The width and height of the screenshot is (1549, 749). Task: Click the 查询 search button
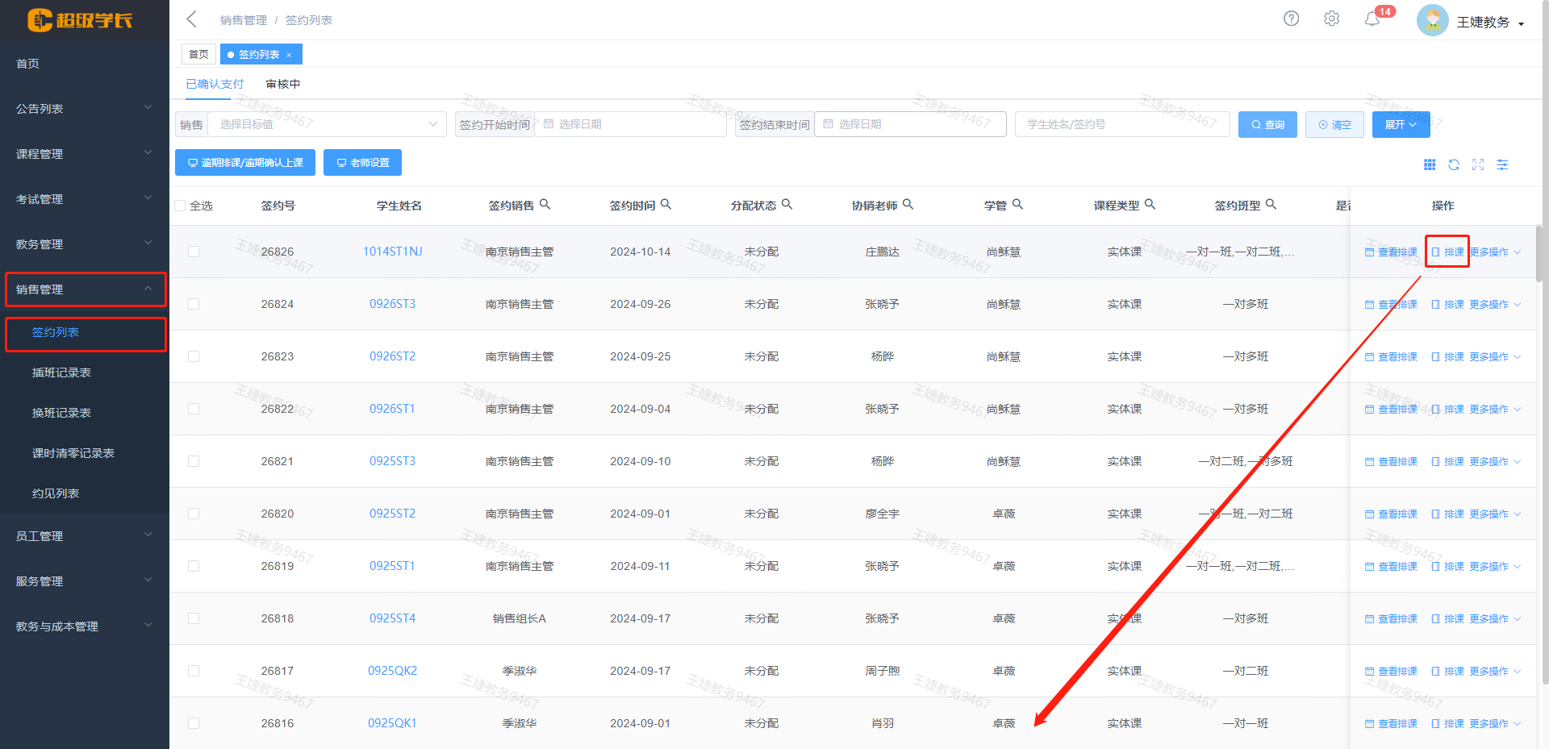point(1267,124)
